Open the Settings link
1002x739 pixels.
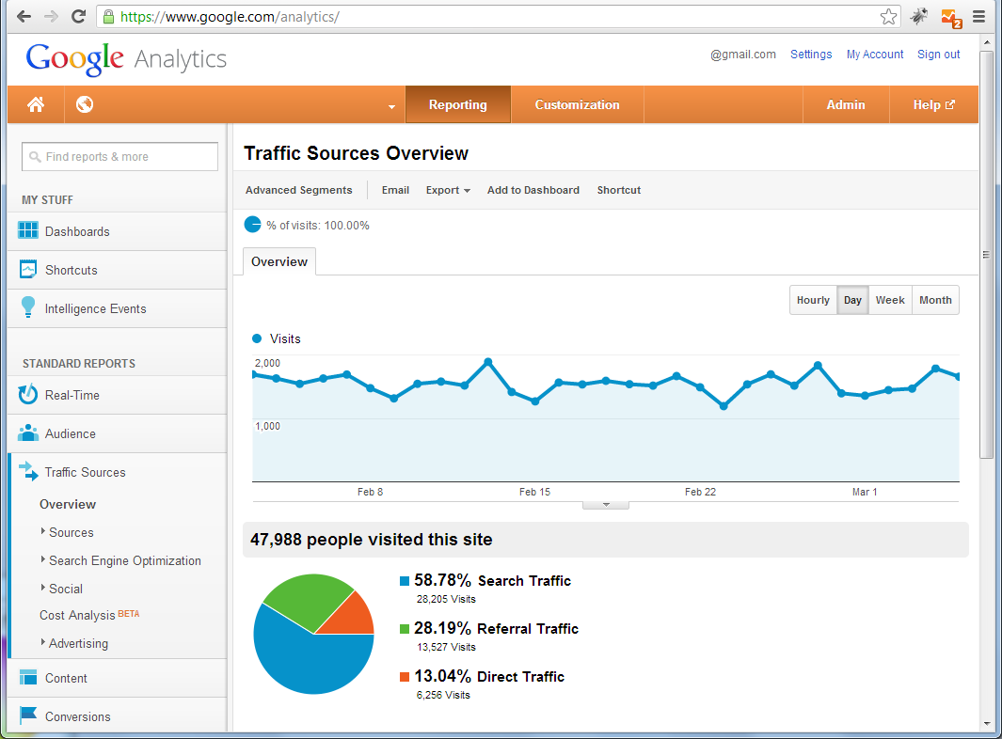point(811,55)
